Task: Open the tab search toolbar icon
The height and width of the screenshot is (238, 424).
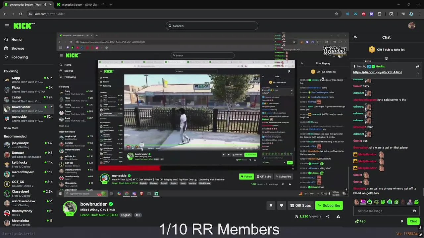Action: point(391,14)
